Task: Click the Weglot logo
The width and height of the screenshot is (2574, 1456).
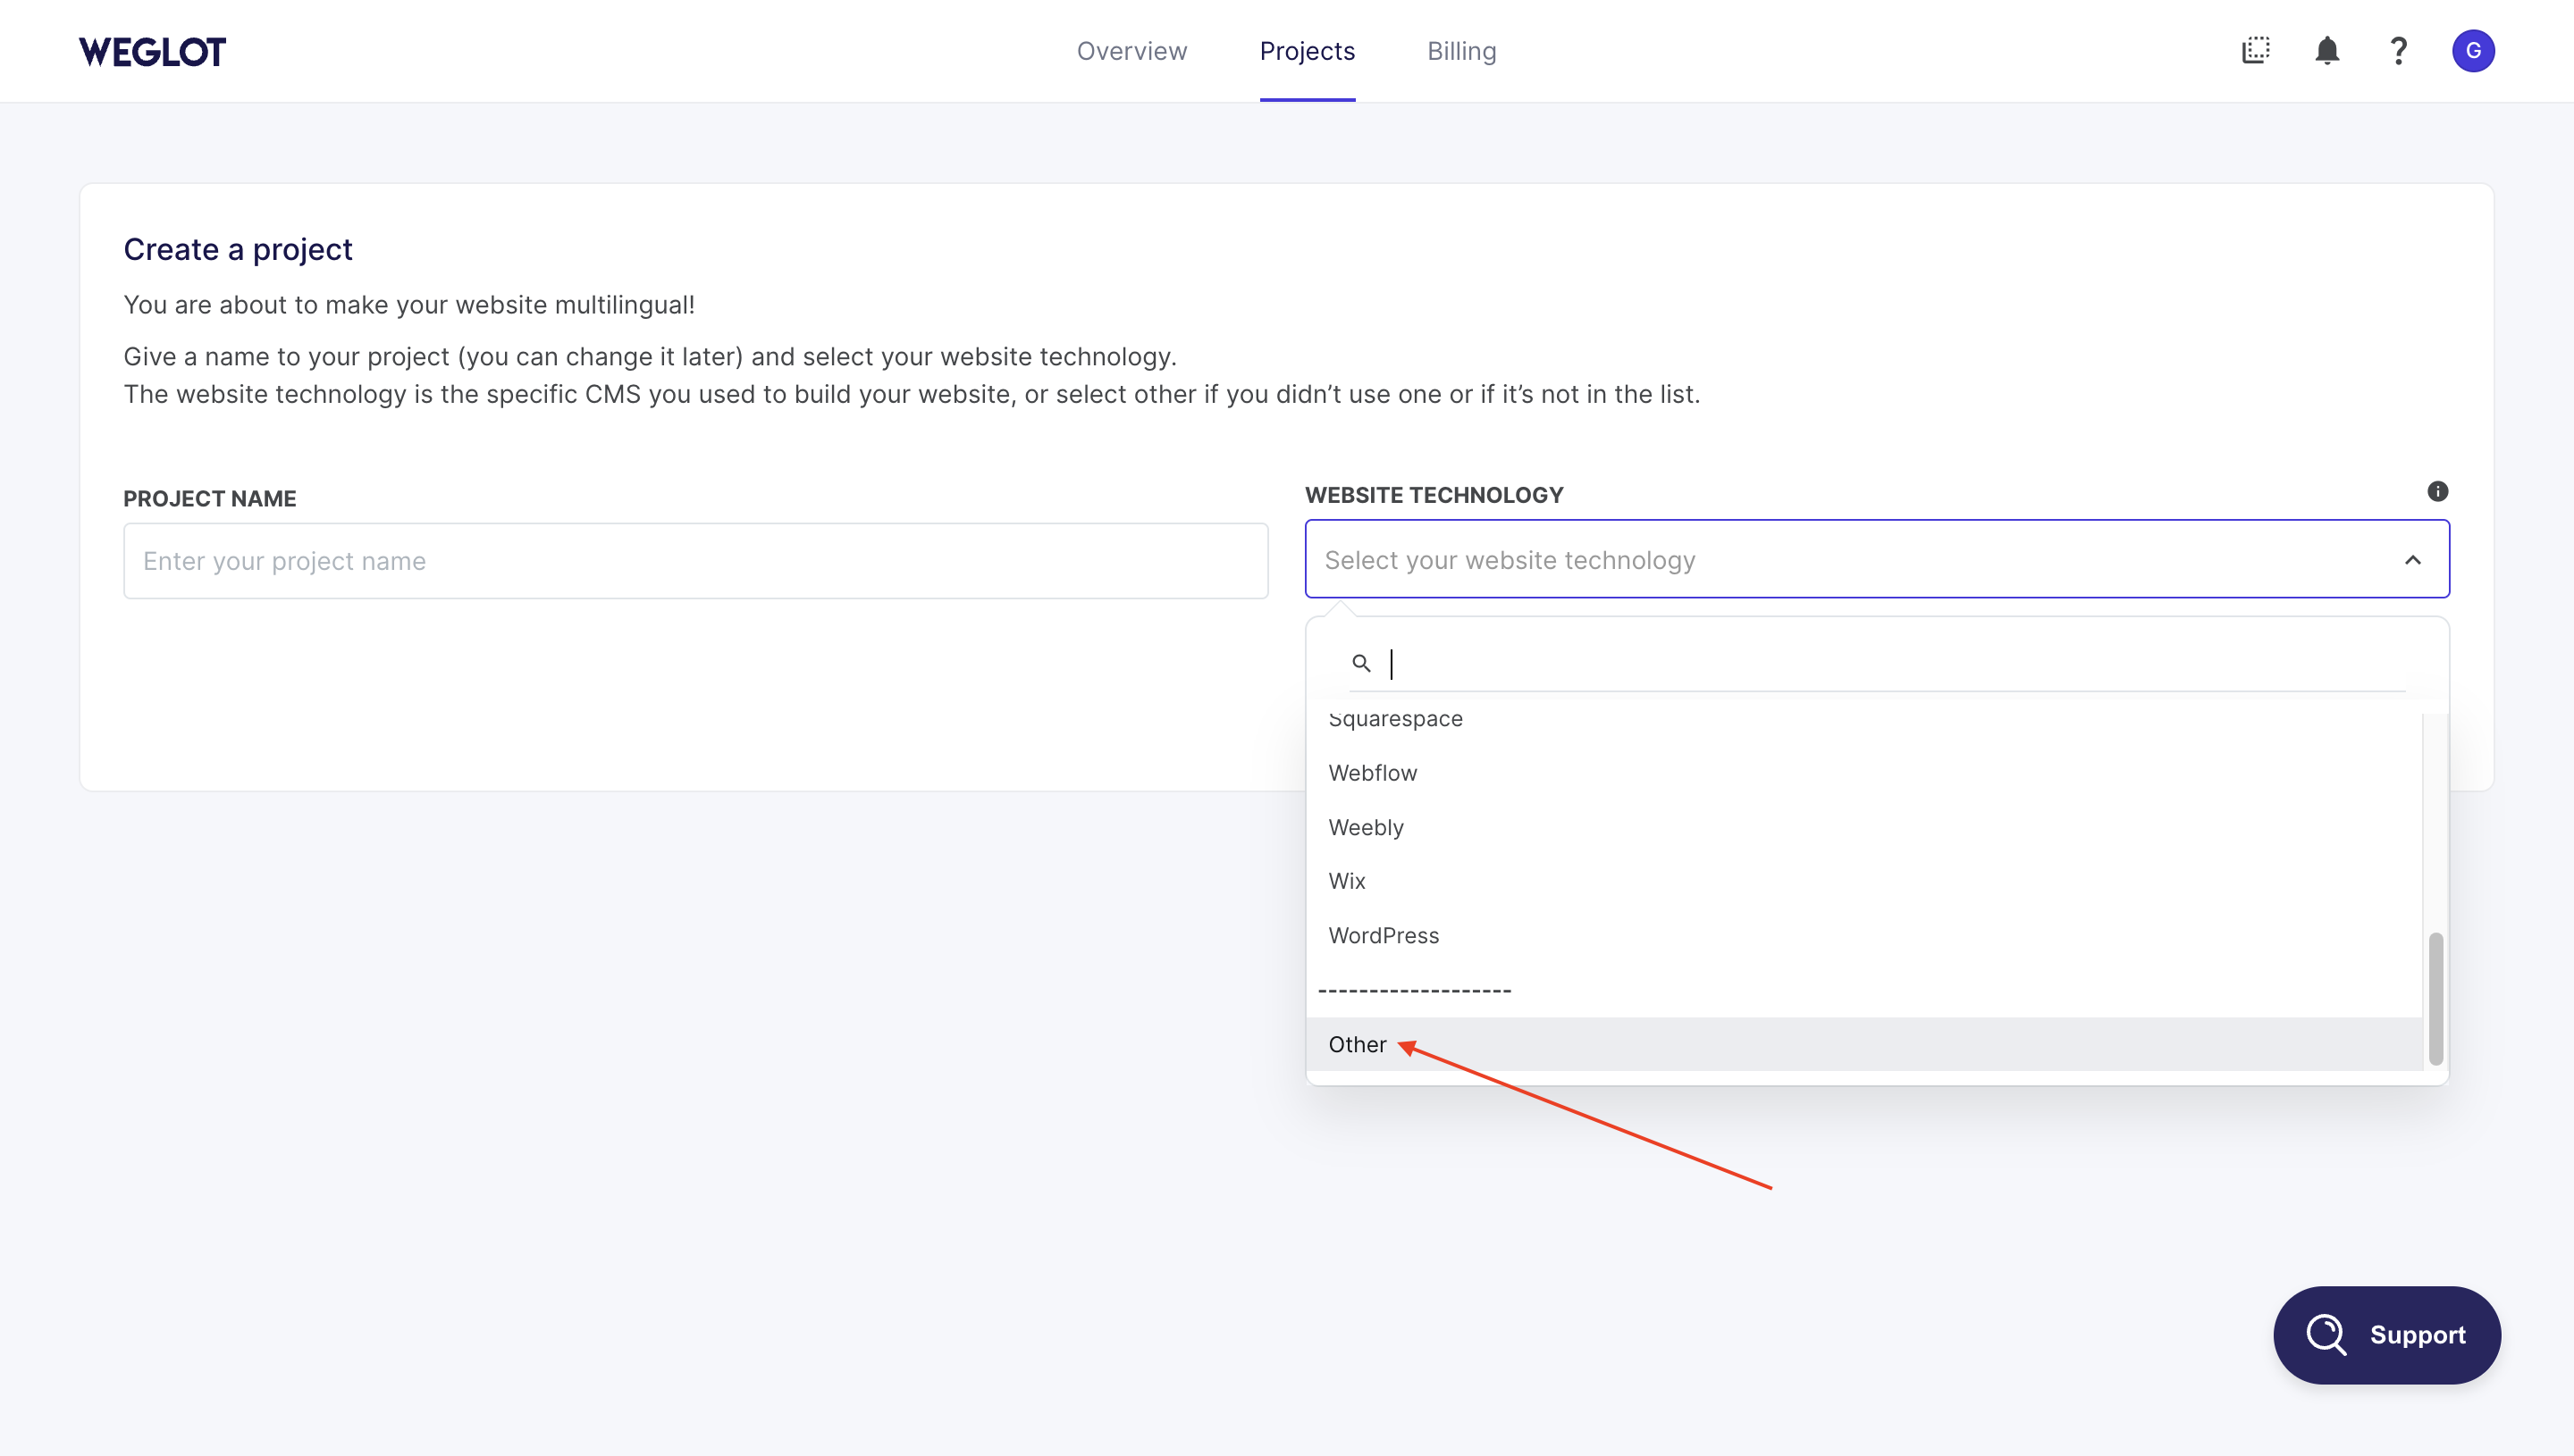Action: [152, 50]
